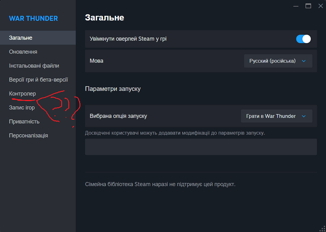Image resolution: width=326 pixels, height=232 pixels.
Task: Open the Мова language dropdown
Action: 278,61
